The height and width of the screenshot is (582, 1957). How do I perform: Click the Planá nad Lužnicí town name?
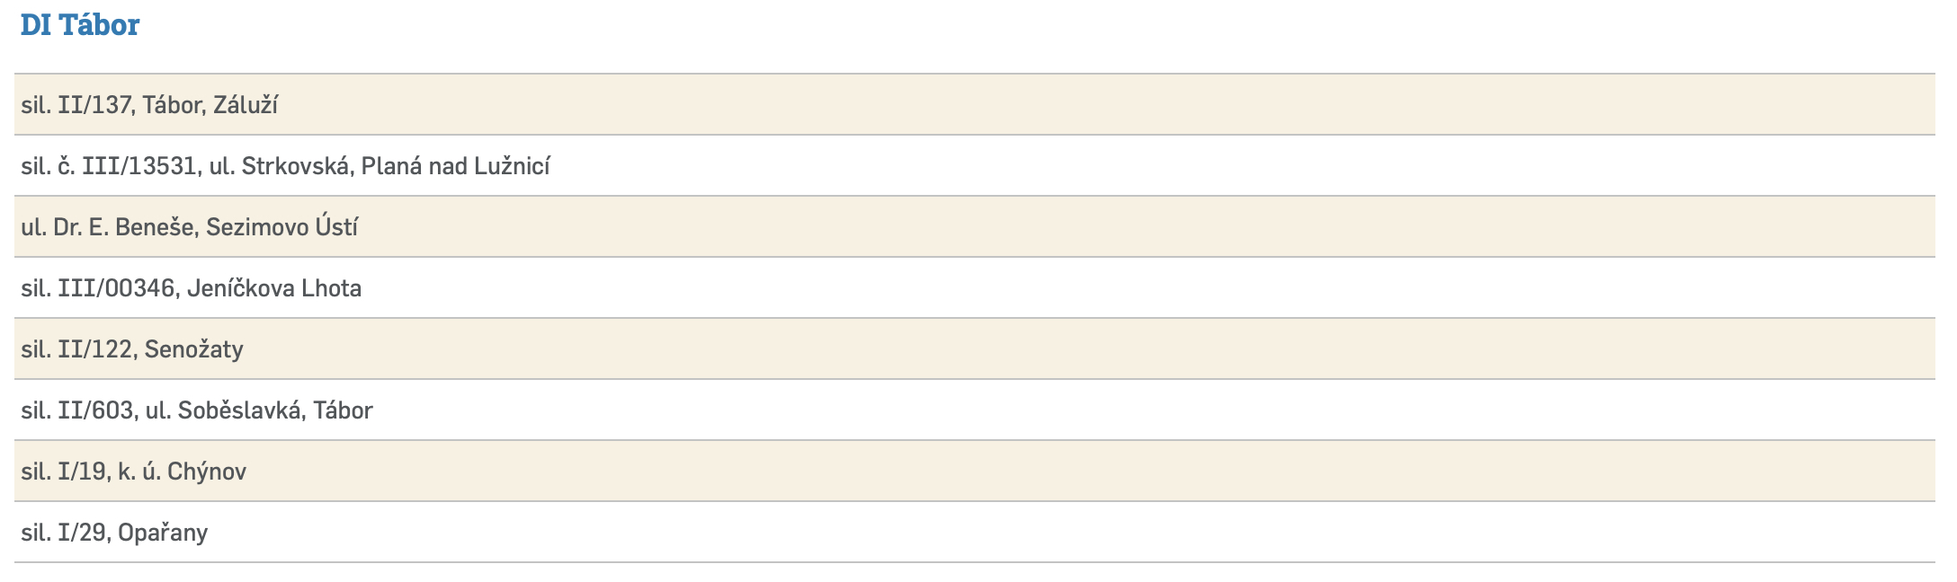coord(455,166)
